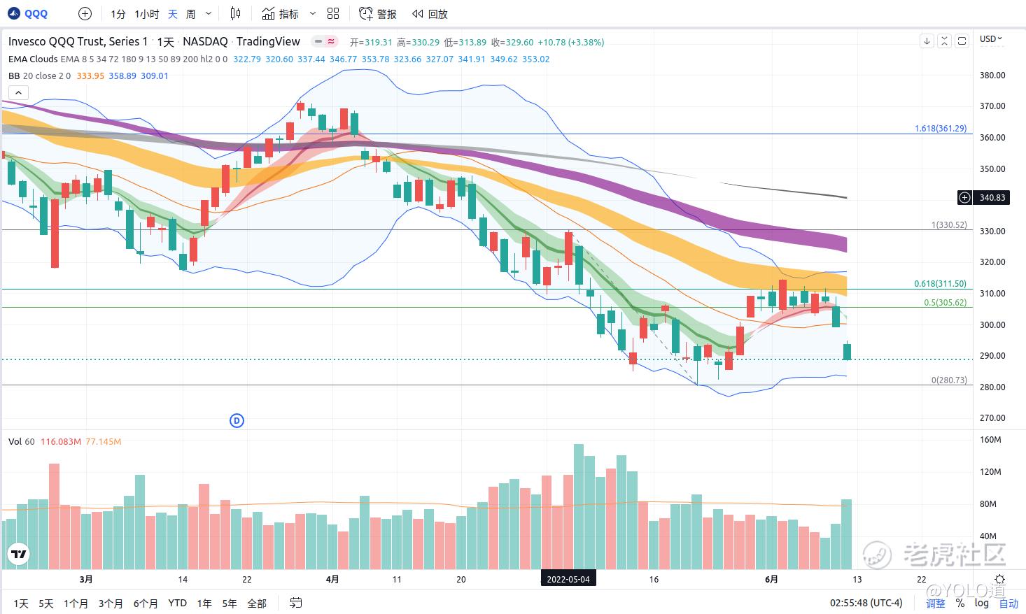Select the 1小时 interval
The width and height of the screenshot is (1026, 614).
click(147, 14)
